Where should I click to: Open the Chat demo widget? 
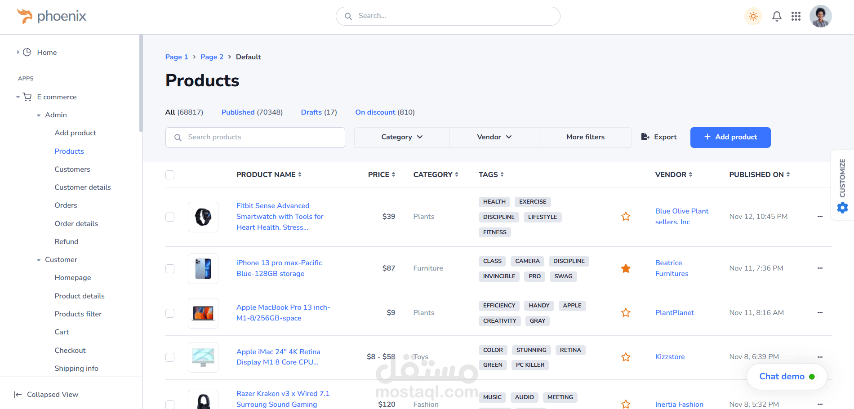[787, 377]
